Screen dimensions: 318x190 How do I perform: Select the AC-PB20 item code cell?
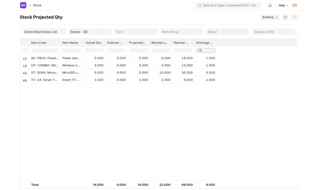45,58
